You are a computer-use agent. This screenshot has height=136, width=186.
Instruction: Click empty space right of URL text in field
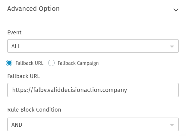click(154, 90)
